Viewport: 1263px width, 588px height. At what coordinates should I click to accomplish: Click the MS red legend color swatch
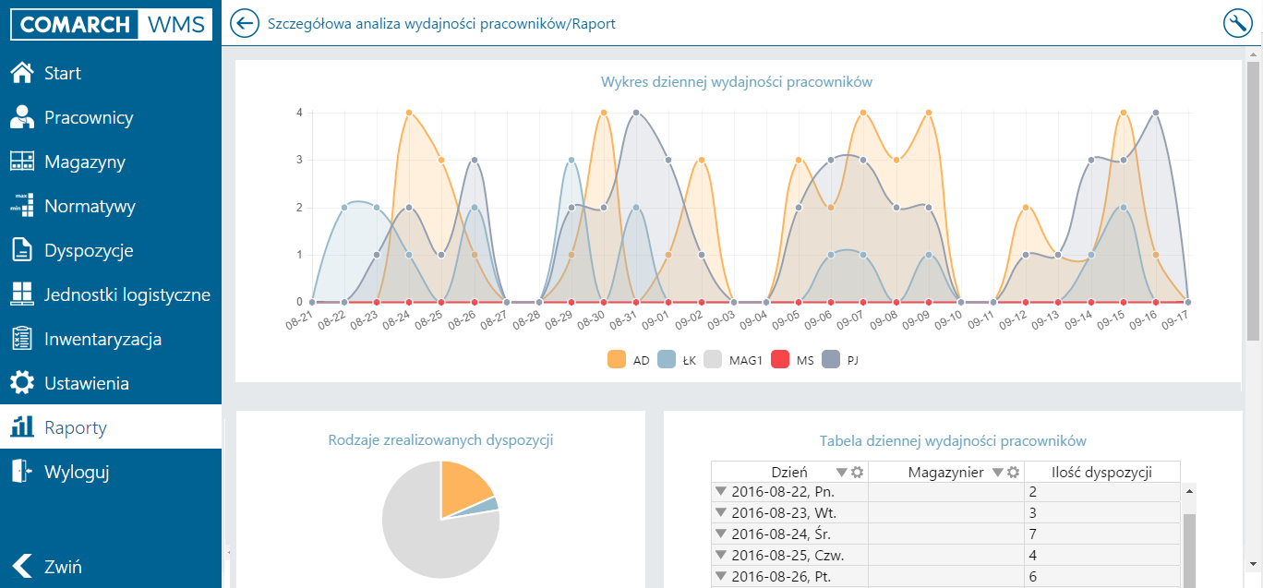coord(780,361)
